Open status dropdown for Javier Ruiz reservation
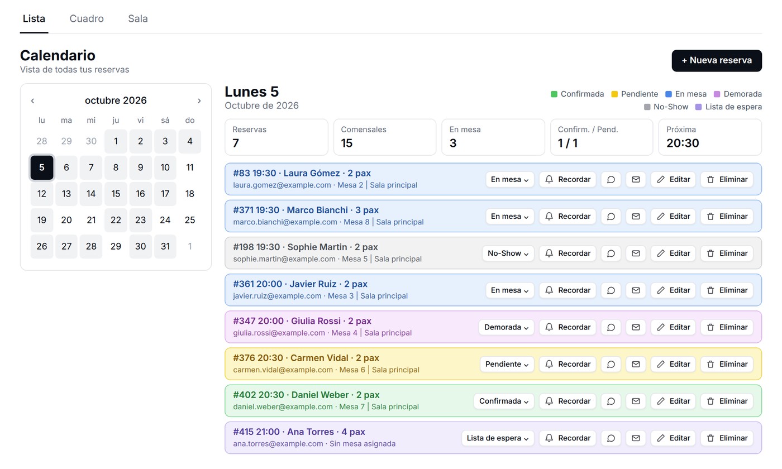Viewport: 782px width, 469px height. point(510,290)
